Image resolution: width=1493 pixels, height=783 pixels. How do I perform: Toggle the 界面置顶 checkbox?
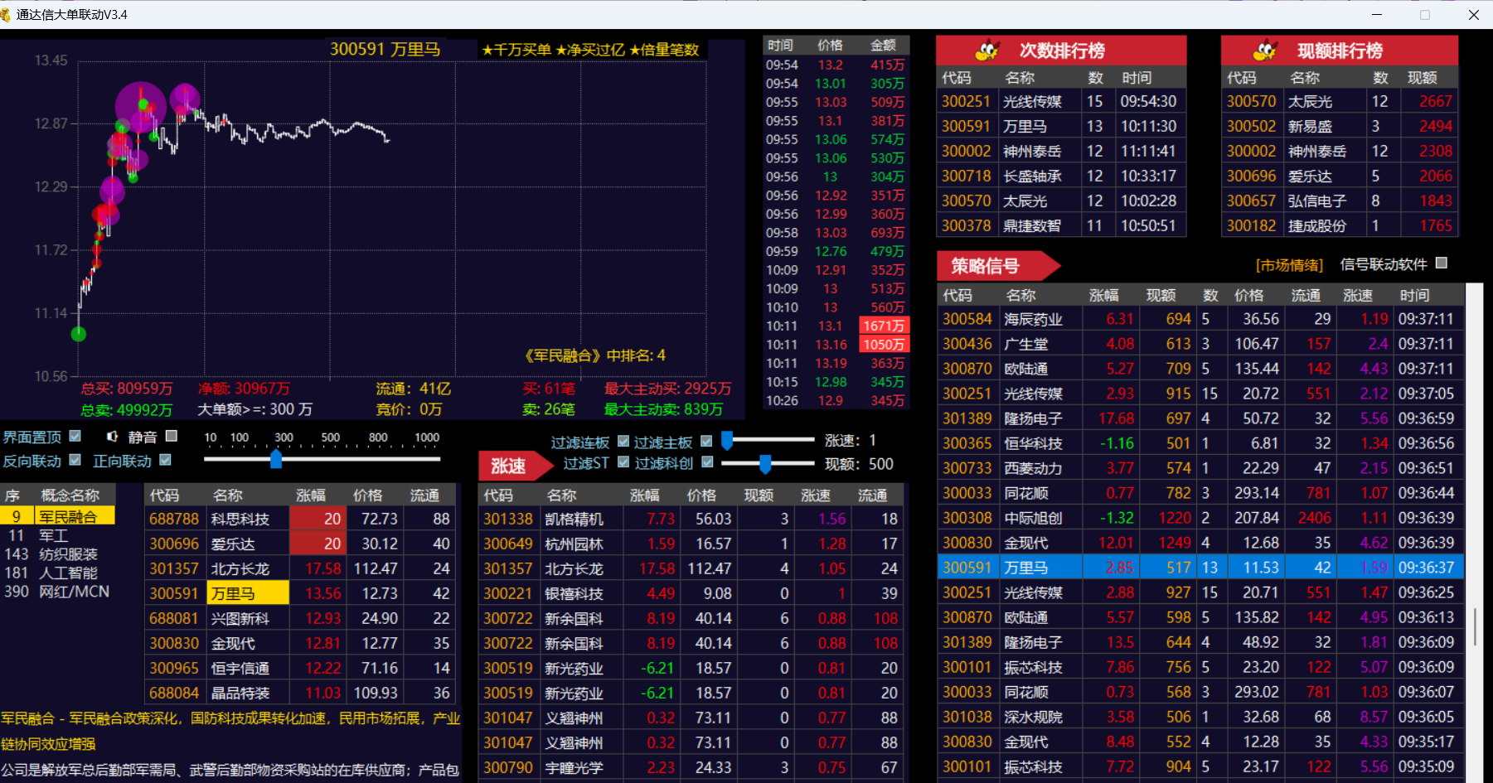[x=75, y=436]
